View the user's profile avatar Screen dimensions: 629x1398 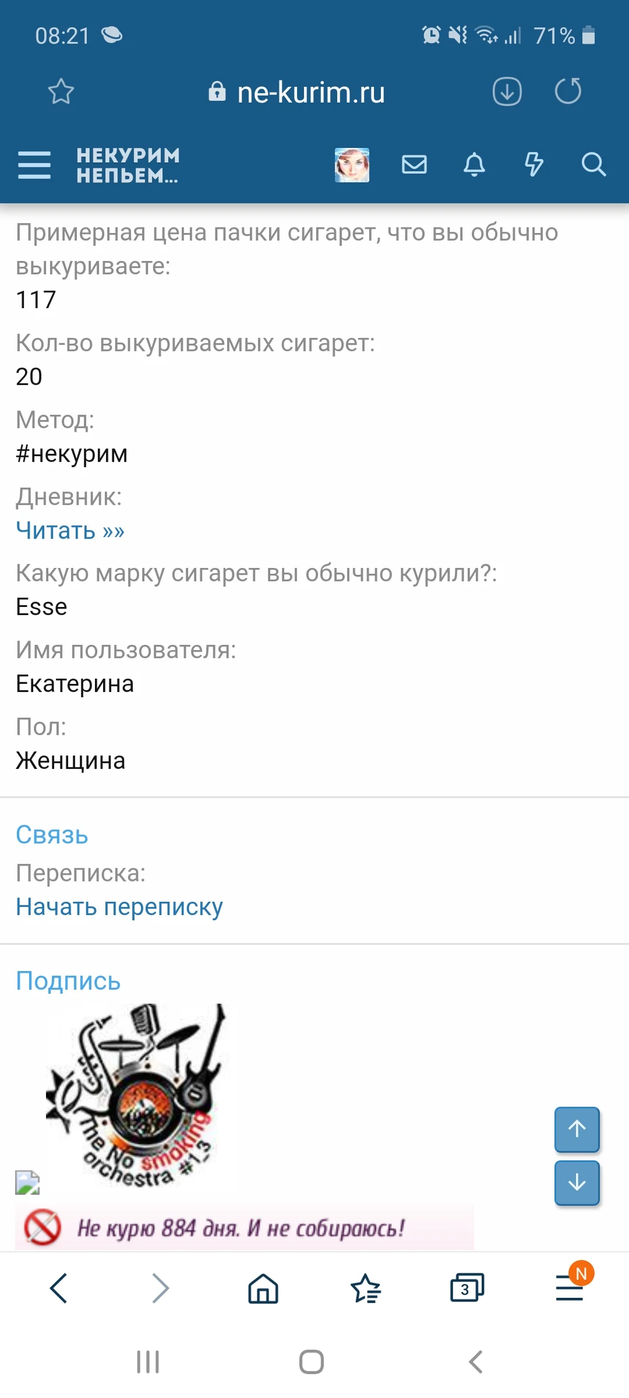pos(352,164)
